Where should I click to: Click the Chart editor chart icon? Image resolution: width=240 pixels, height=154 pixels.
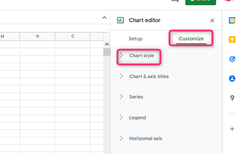pos(121,20)
